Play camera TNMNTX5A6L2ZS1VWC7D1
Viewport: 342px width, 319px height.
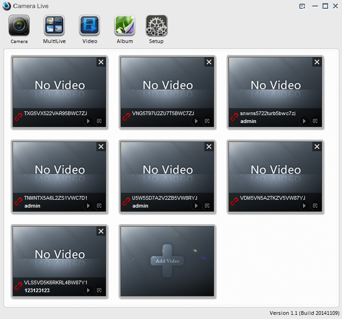tap(88, 206)
